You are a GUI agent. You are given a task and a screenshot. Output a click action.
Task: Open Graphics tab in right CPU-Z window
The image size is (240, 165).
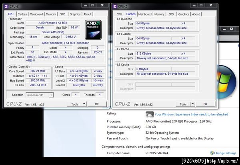pos(184,14)
